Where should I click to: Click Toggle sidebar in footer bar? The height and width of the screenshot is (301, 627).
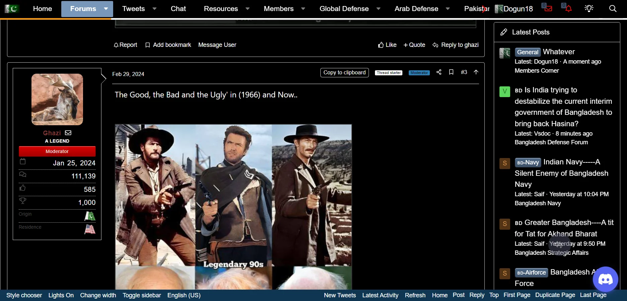coord(142,295)
